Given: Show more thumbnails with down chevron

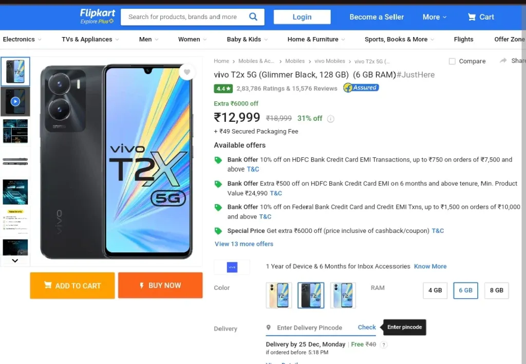Looking at the screenshot, I should [x=15, y=261].
